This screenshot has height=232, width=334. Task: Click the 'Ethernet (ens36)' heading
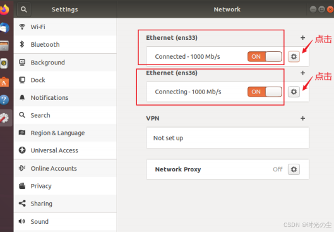[172, 73]
